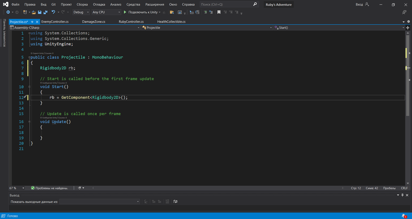412x219 pixels.
Task: Click the Стр: 12 line indicator
Action: point(356,188)
